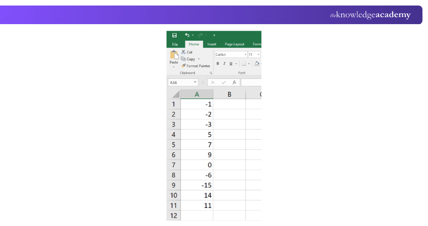Click cell A4 containing 5
This screenshot has width=428, height=226.
[197, 135]
